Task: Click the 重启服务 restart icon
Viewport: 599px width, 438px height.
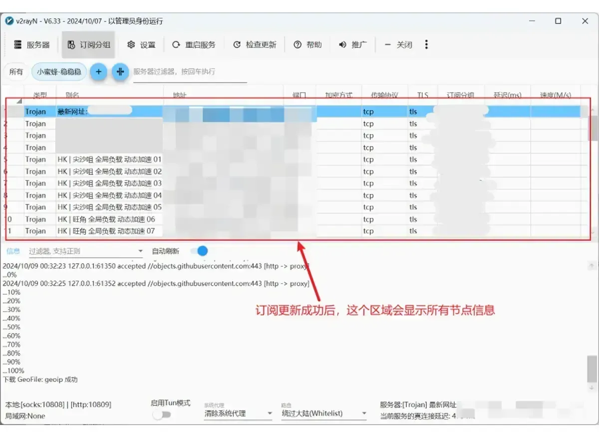Action: 176,44
